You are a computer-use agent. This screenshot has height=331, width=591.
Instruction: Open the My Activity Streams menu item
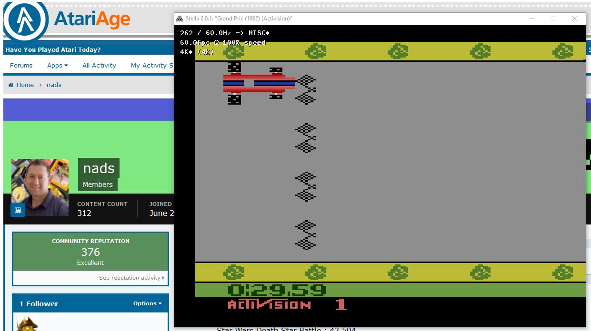(x=152, y=66)
